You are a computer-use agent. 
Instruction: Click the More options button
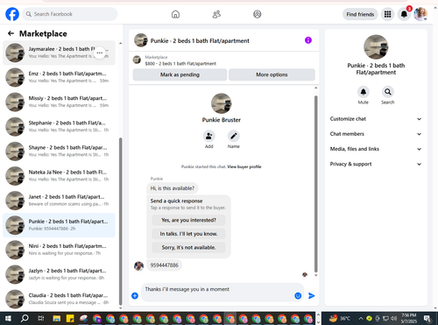coord(272,74)
